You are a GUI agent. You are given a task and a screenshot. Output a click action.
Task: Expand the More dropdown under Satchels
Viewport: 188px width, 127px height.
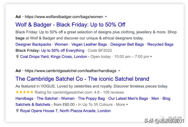click(127, 105)
